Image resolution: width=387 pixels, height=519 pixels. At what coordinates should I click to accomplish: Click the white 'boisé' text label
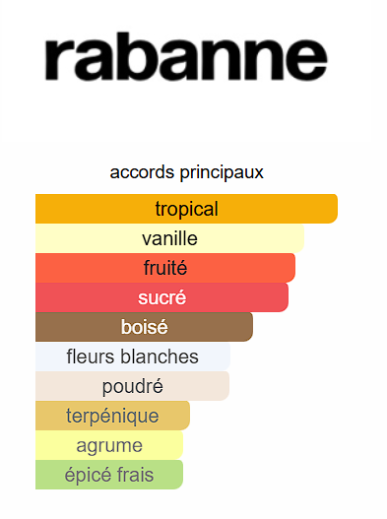[x=145, y=327]
